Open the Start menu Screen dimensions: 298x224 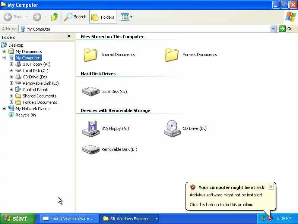pyautogui.click(x=18, y=218)
